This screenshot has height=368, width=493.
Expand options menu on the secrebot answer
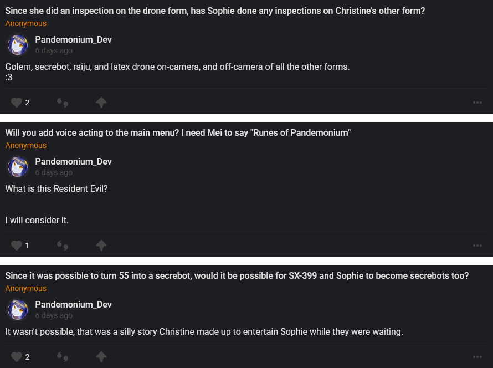pos(477,356)
